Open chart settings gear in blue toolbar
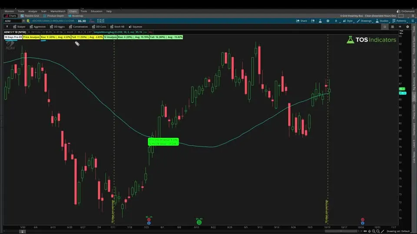This screenshot has height=234, width=417. (x=328, y=21)
